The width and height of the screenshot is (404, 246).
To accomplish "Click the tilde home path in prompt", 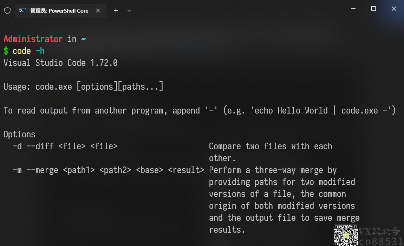I will [x=84, y=39].
